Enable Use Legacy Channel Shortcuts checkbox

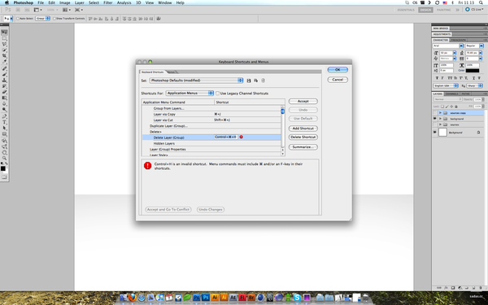(x=217, y=94)
